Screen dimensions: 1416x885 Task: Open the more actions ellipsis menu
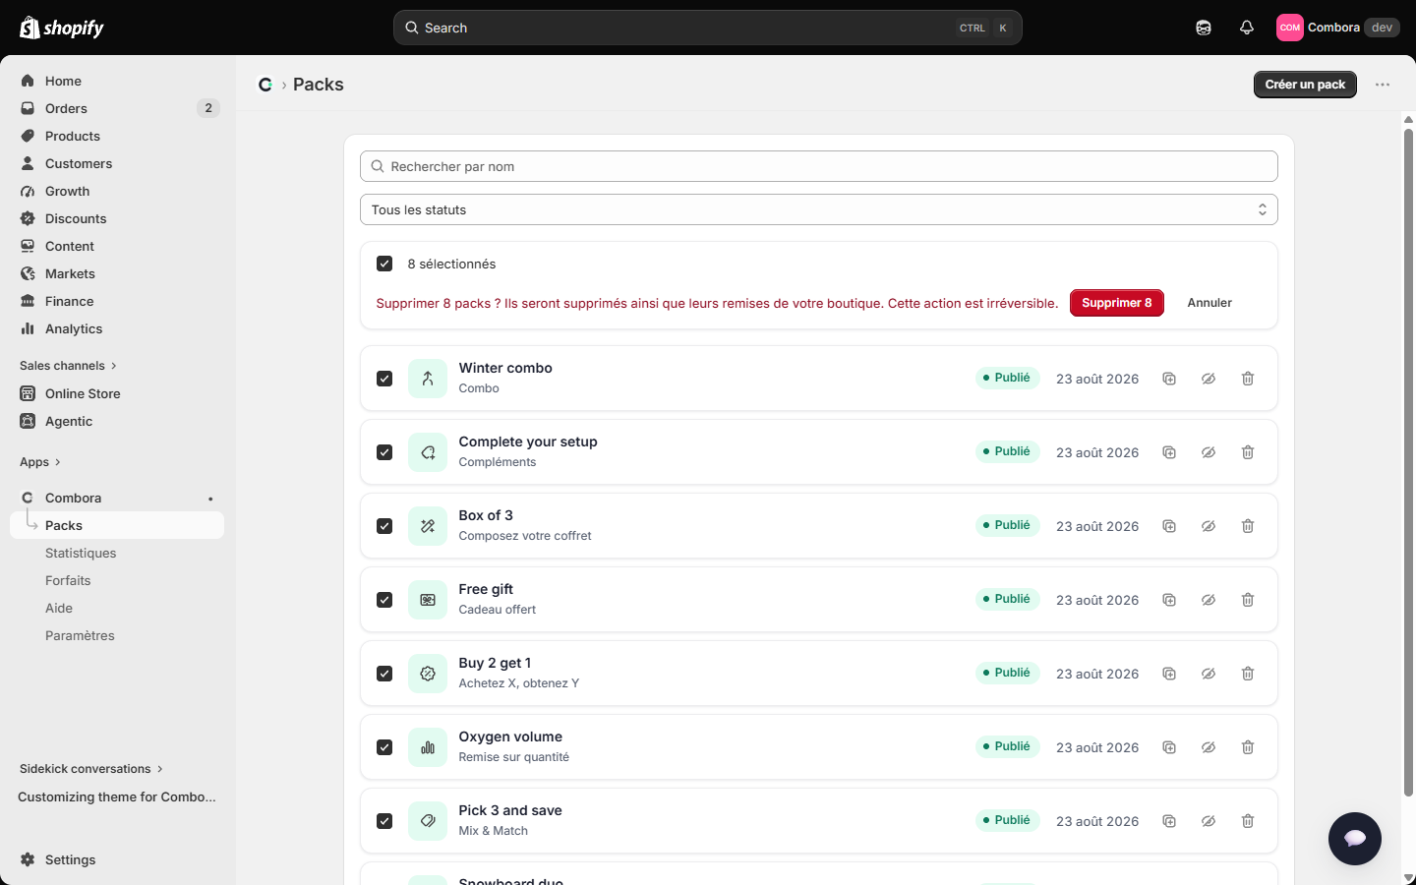coord(1383,85)
